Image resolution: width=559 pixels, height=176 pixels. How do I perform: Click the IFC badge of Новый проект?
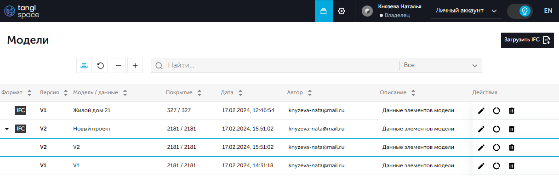(21, 129)
